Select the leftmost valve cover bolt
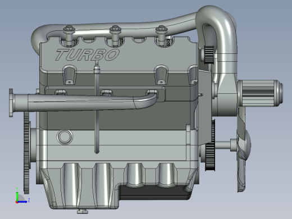The width and height of the screenshot is (292, 219). pyautogui.click(x=69, y=35)
